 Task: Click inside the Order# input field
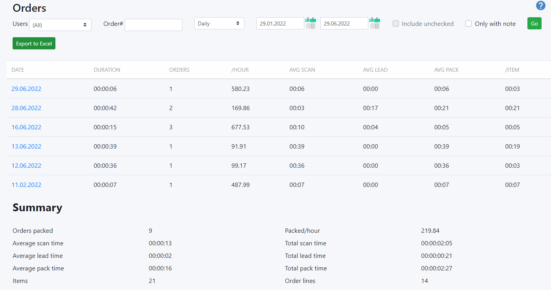(x=153, y=24)
